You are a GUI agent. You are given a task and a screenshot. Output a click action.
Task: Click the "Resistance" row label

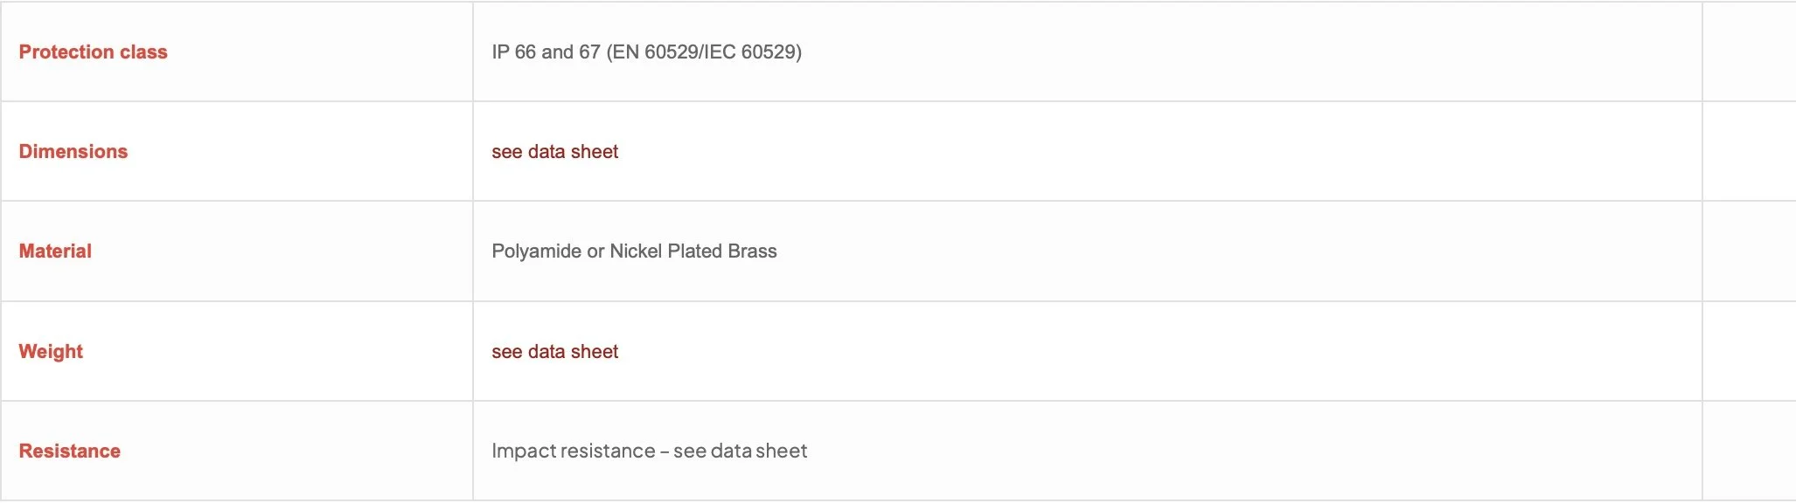tap(70, 451)
